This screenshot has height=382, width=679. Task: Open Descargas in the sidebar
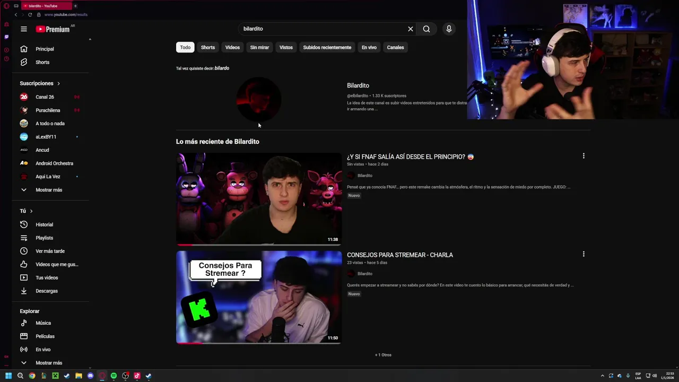(x=51, y=291)
